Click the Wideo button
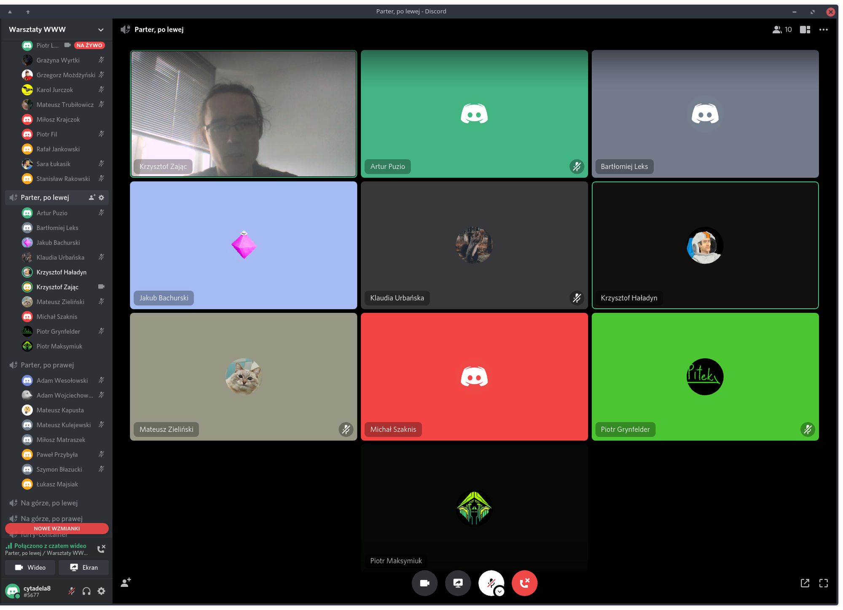 [30, 567]
